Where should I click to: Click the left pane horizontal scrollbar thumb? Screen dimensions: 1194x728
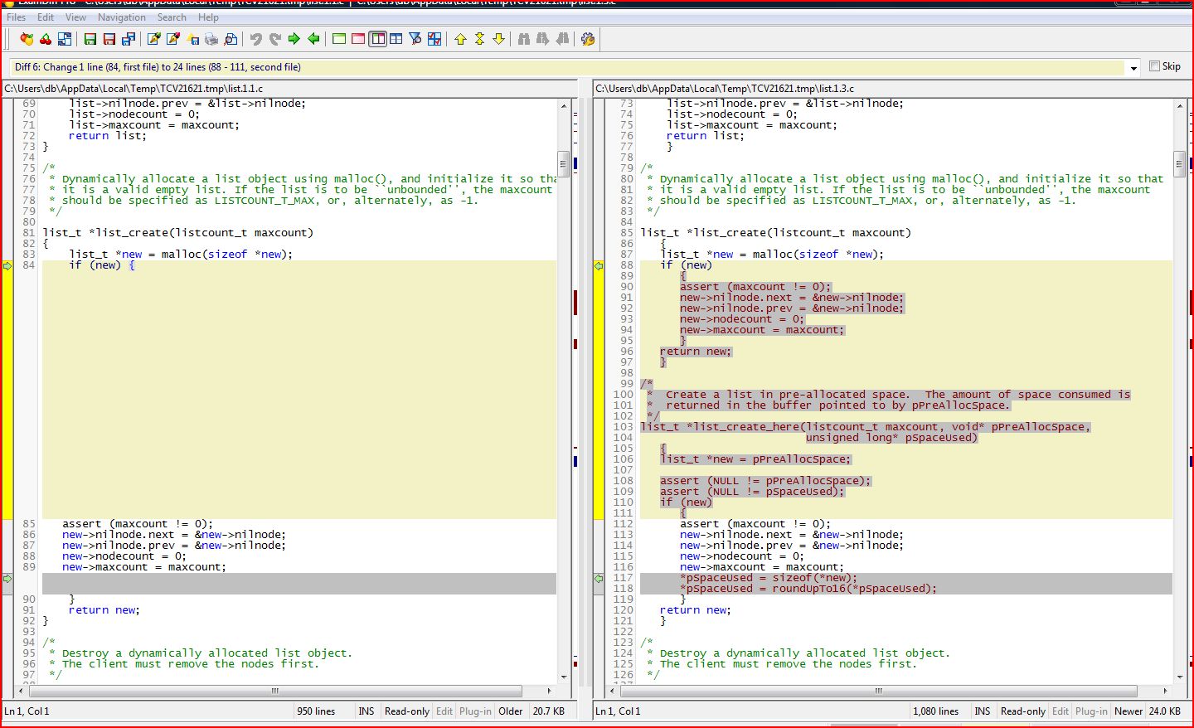click(275, 691)
